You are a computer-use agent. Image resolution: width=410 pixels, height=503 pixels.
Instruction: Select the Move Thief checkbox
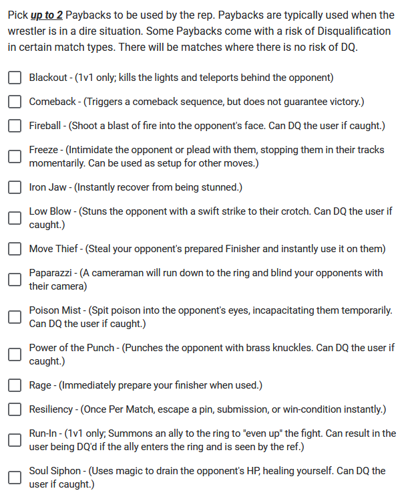coord(15,249)
